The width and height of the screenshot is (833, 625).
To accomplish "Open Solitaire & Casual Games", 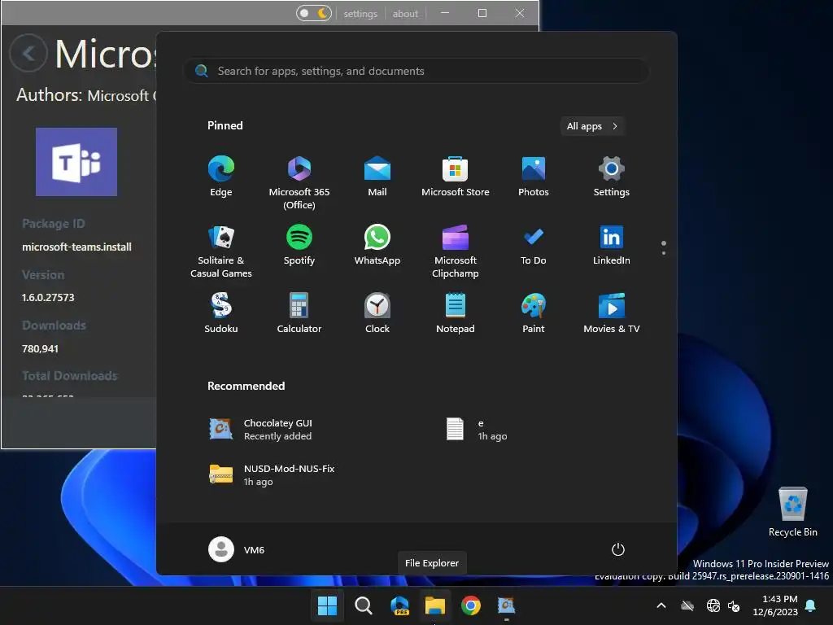I will pyautogui.click(x=221, y=251).
